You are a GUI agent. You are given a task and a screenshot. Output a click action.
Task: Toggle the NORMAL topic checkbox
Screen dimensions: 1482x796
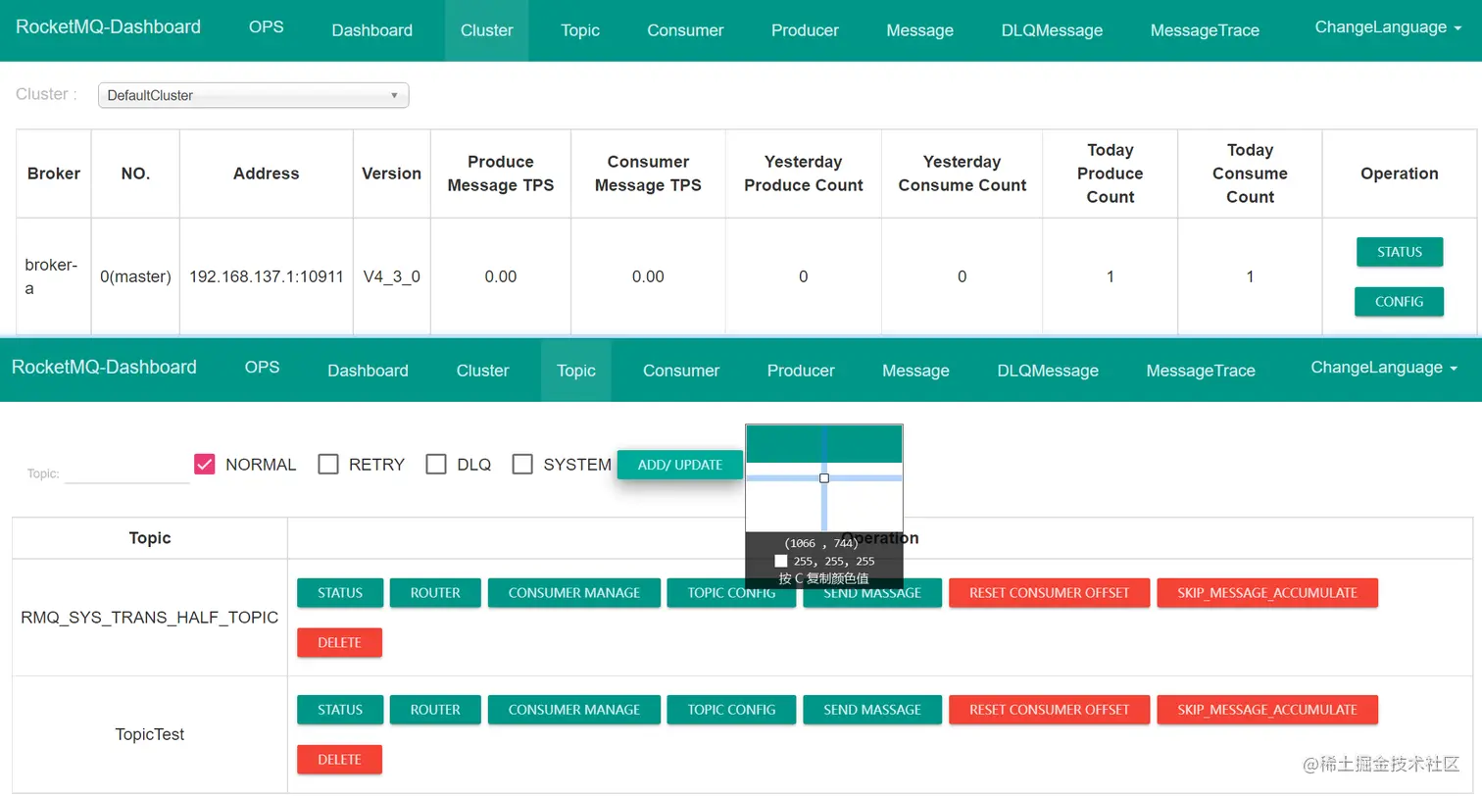coord(204,464)
